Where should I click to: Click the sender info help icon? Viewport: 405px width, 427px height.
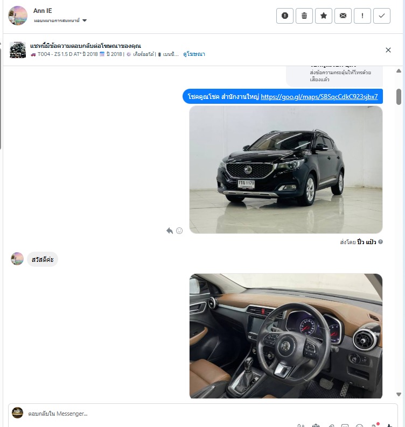point(380,241)
